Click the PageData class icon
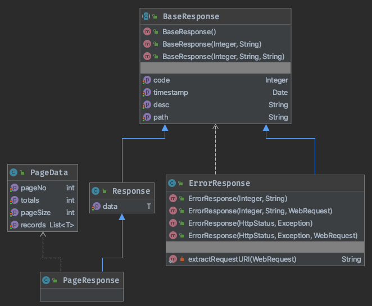The height and width of the screenshot is (306, 372). [x=15, y=172]
